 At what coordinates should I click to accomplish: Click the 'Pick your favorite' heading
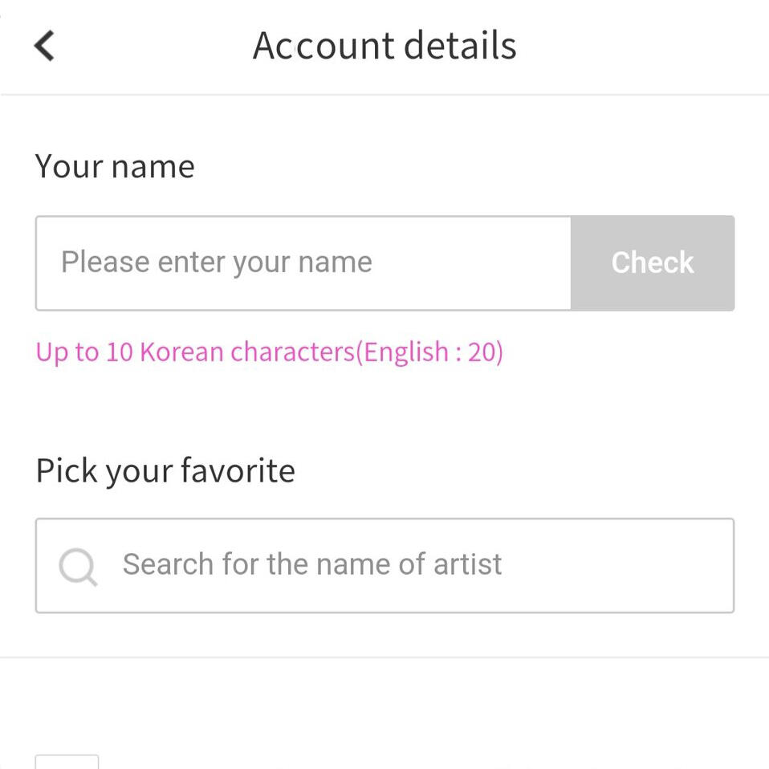pyautogui.click(x=165, y=470)
